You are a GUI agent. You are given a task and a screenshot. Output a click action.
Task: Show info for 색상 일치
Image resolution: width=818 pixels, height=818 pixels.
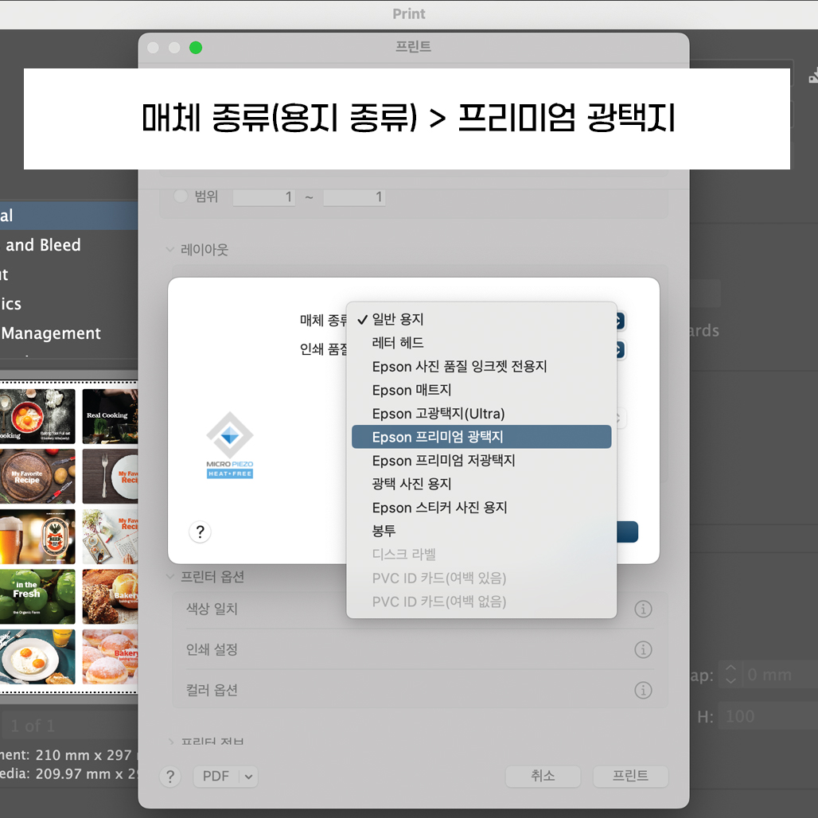(643, 609)
